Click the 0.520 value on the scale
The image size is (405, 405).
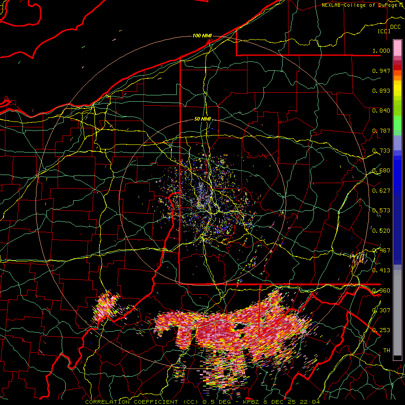click(381, 230)
